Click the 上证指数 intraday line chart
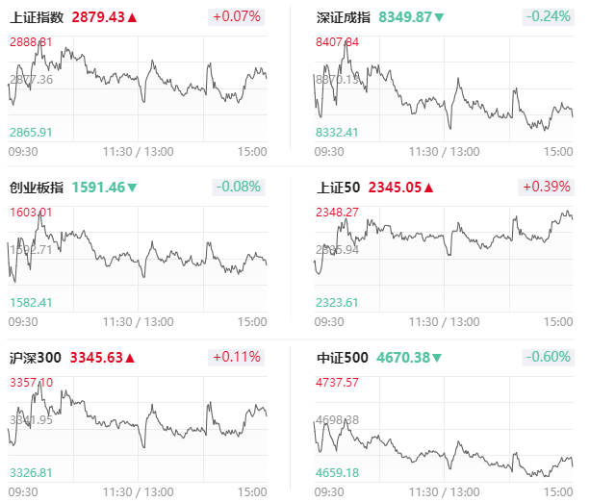 [138, 88]
